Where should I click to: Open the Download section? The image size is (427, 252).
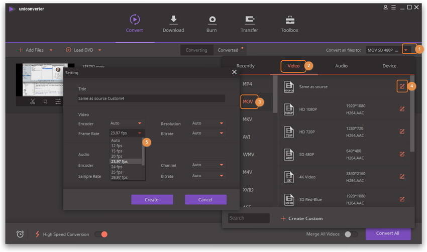point(173,24)
